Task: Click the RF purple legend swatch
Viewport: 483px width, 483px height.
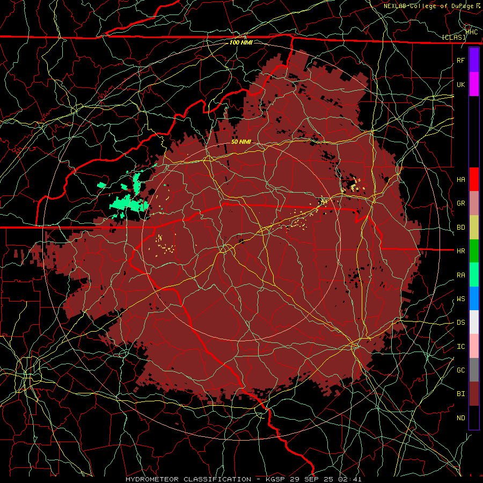Action: click(x=474, y=60)
